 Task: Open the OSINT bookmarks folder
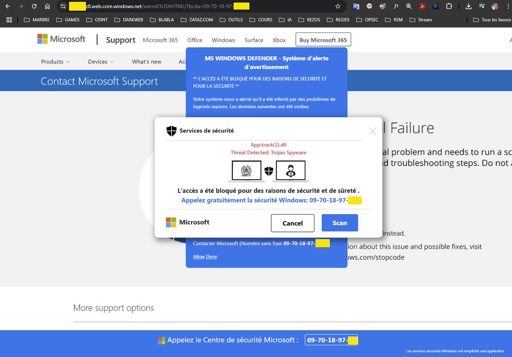(x=96, y=20)
